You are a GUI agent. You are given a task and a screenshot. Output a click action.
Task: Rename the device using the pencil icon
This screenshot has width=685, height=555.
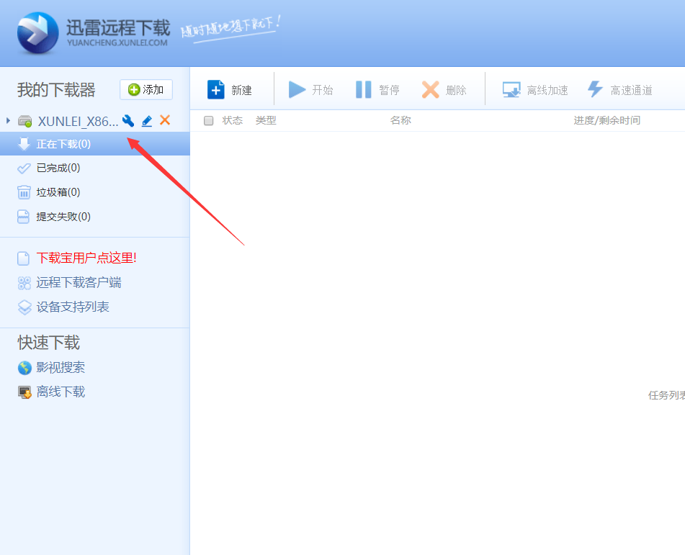[x=147, y=121]
